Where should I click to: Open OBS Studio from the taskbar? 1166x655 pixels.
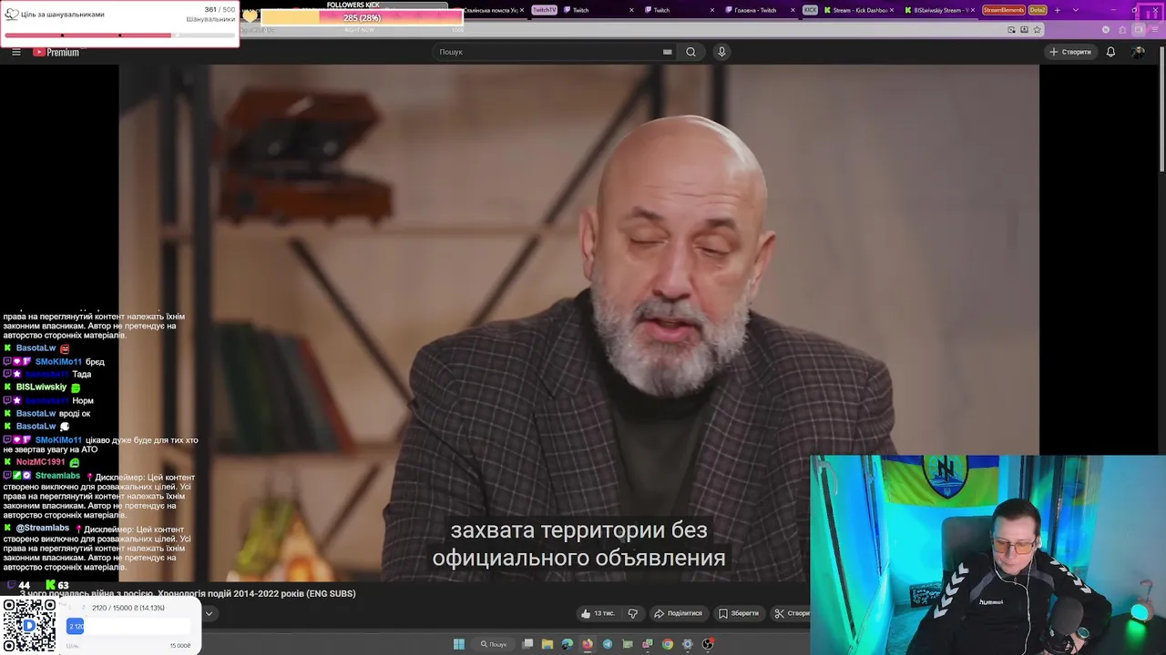pos(708,644)
